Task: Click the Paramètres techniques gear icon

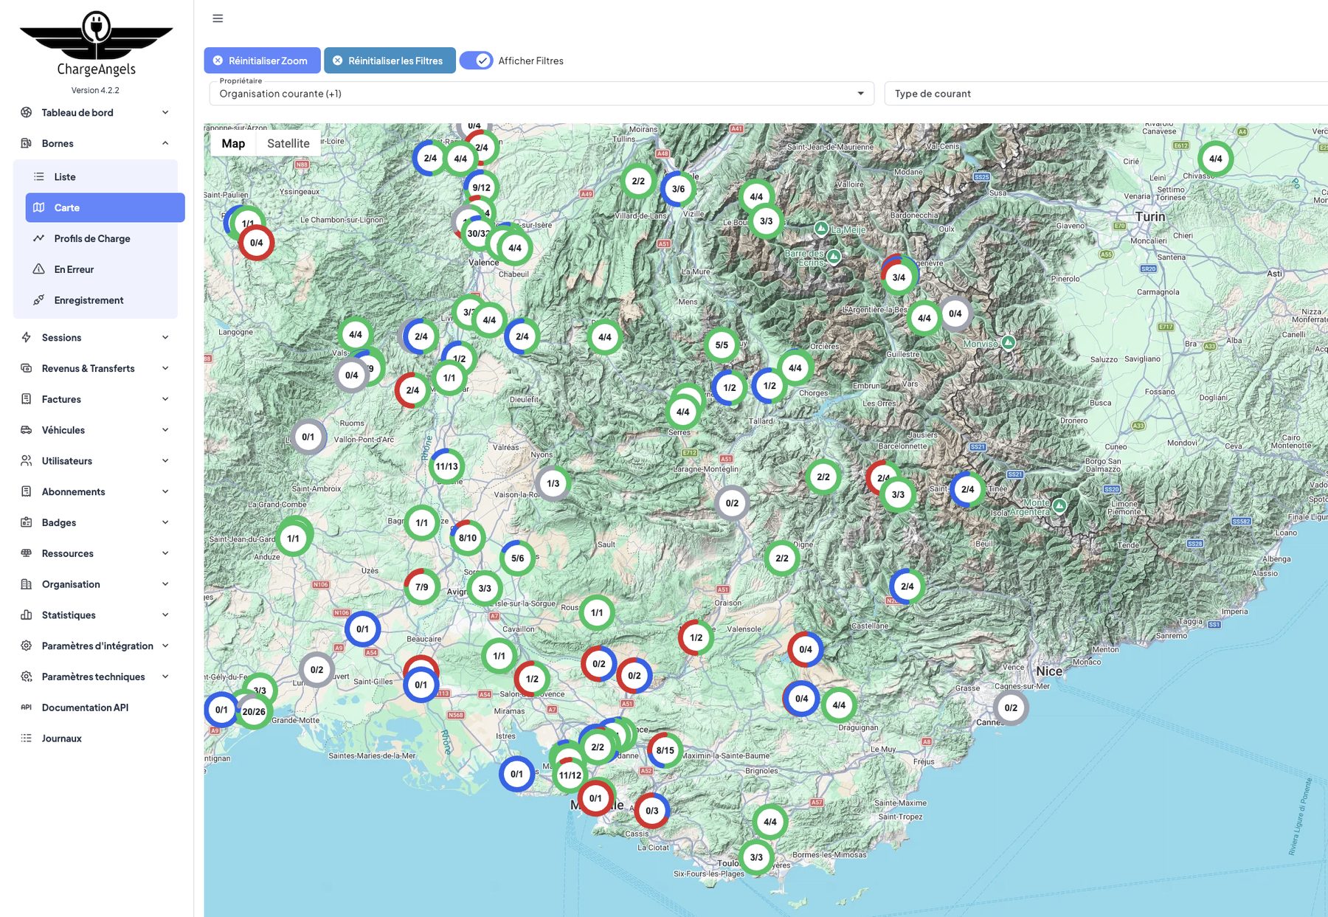Action: tap(27, 676)
